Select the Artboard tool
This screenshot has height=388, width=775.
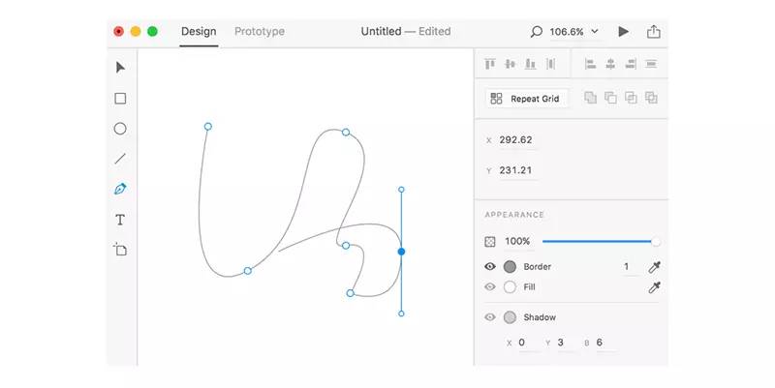(120, 250)
